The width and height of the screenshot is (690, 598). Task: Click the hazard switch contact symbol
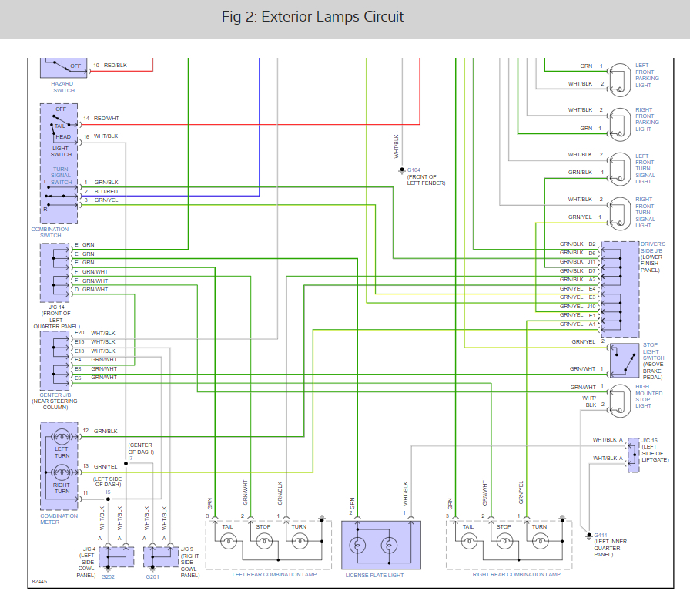[x=64, y=67]
